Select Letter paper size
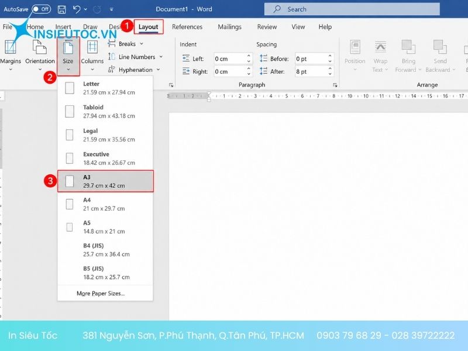 click(x=105, y=88)
